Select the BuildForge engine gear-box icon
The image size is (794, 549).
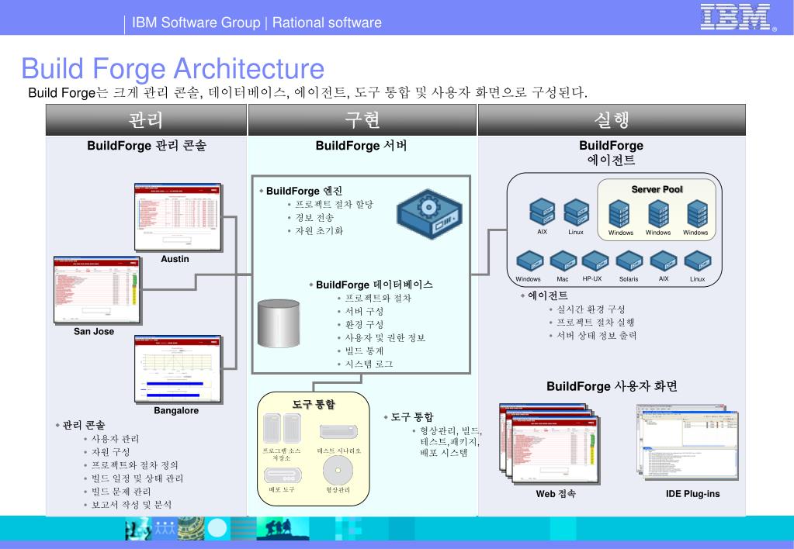pyautogui.click(x=429, y=213)
